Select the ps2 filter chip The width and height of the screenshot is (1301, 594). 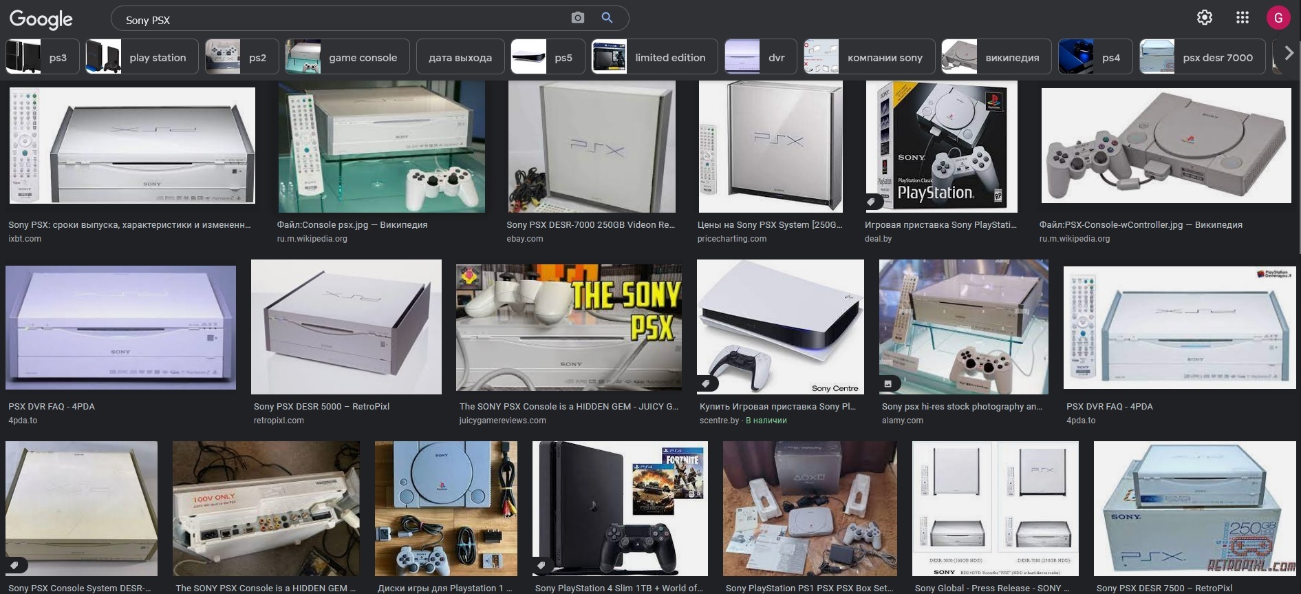coord(241,56)
